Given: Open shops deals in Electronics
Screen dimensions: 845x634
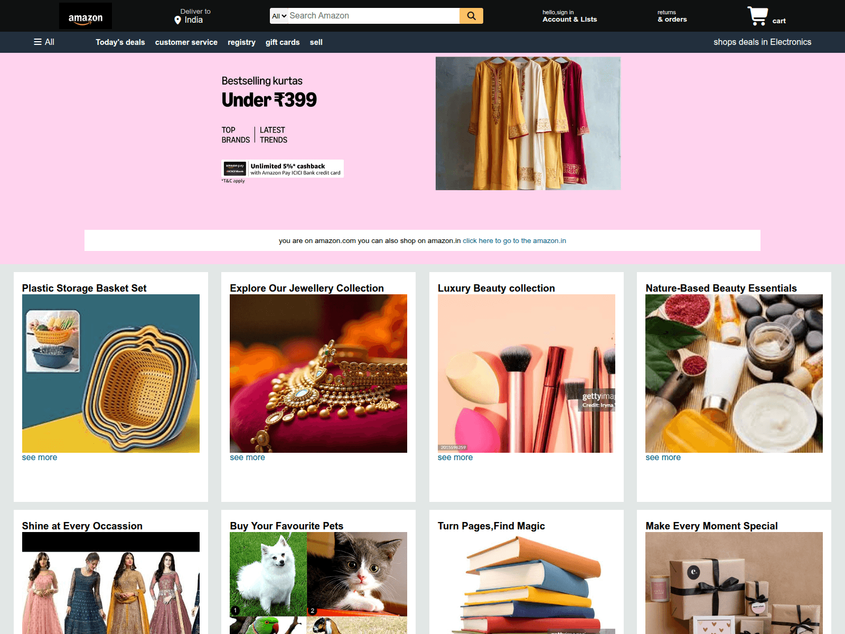Looking at the screenshot, I should [762, 42].
